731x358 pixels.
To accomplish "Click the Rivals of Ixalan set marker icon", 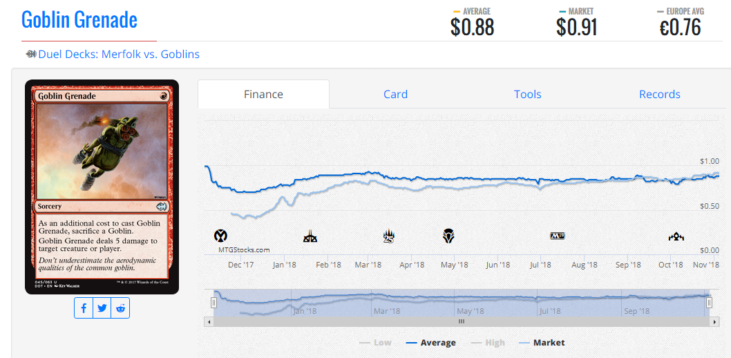I will [x=310, y=237].
